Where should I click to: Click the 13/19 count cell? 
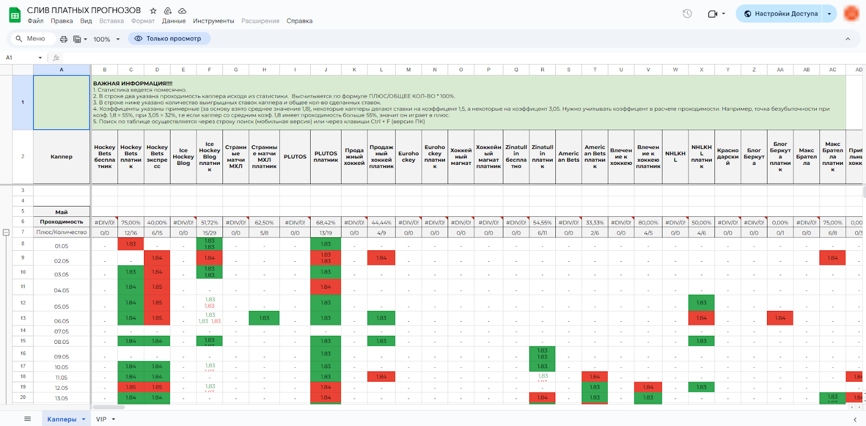tap(326, 233)
